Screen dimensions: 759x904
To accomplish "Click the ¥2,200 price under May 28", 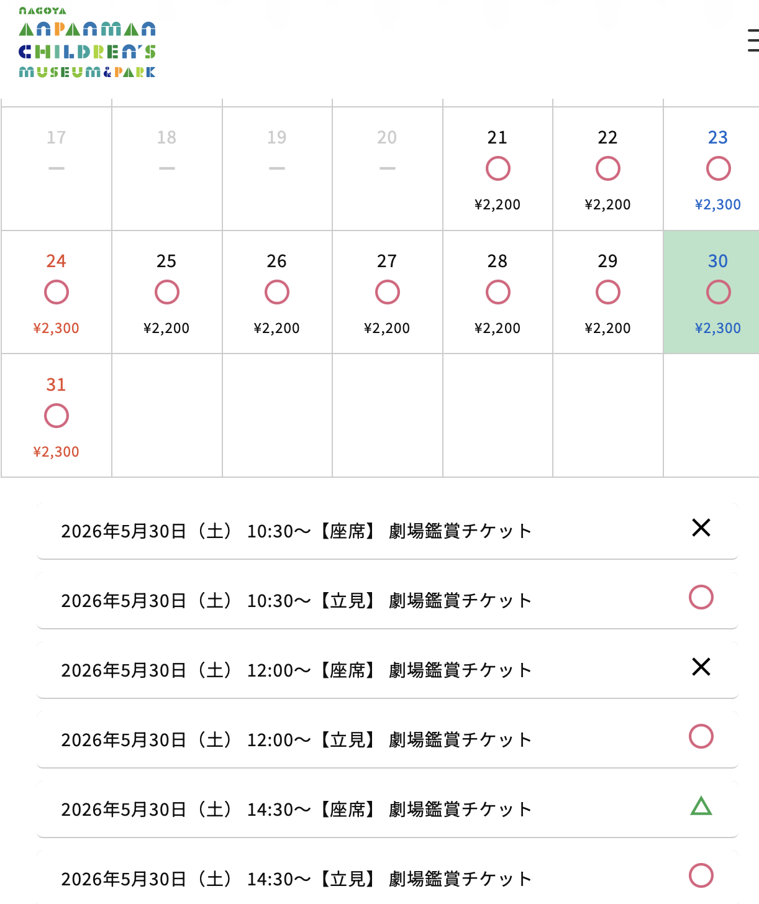I will click(x=498, y=328).
